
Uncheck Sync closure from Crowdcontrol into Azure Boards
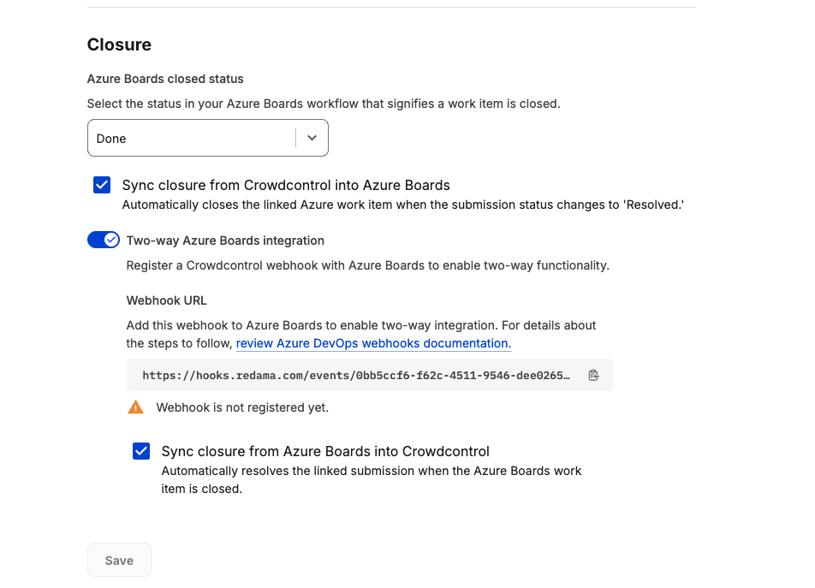coord(102,185)
